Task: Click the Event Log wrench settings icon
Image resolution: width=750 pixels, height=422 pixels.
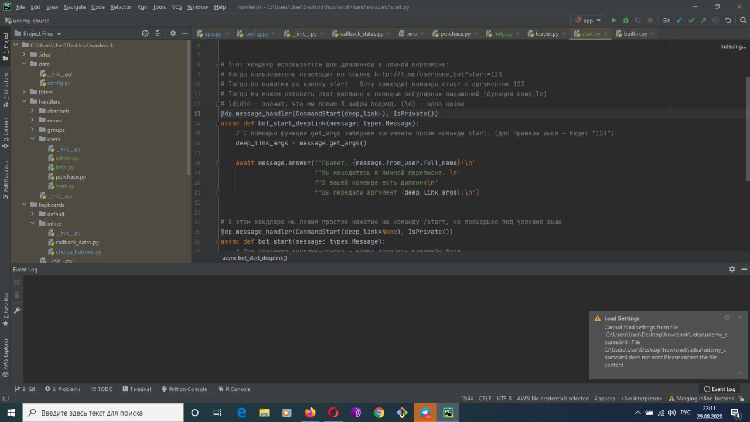Action: 17,310
